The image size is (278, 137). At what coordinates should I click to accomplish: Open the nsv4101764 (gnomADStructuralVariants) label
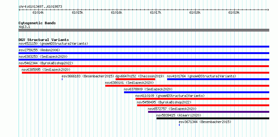point(201,76)
